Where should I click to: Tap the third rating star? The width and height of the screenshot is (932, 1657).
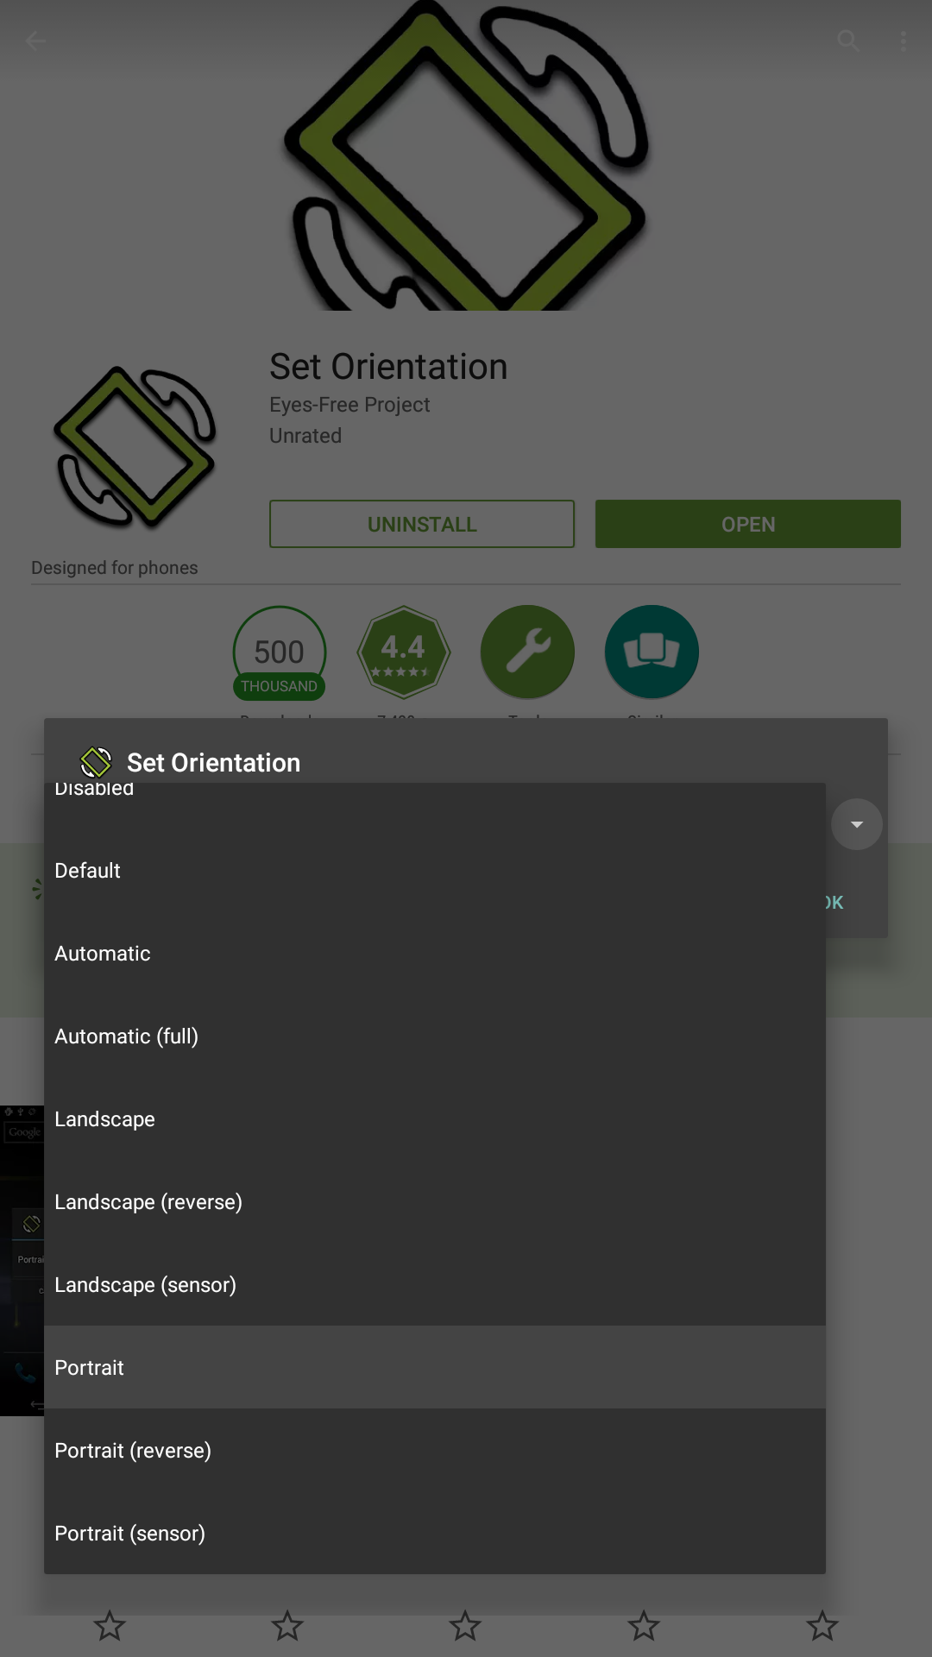click(x=465, y=1626)
